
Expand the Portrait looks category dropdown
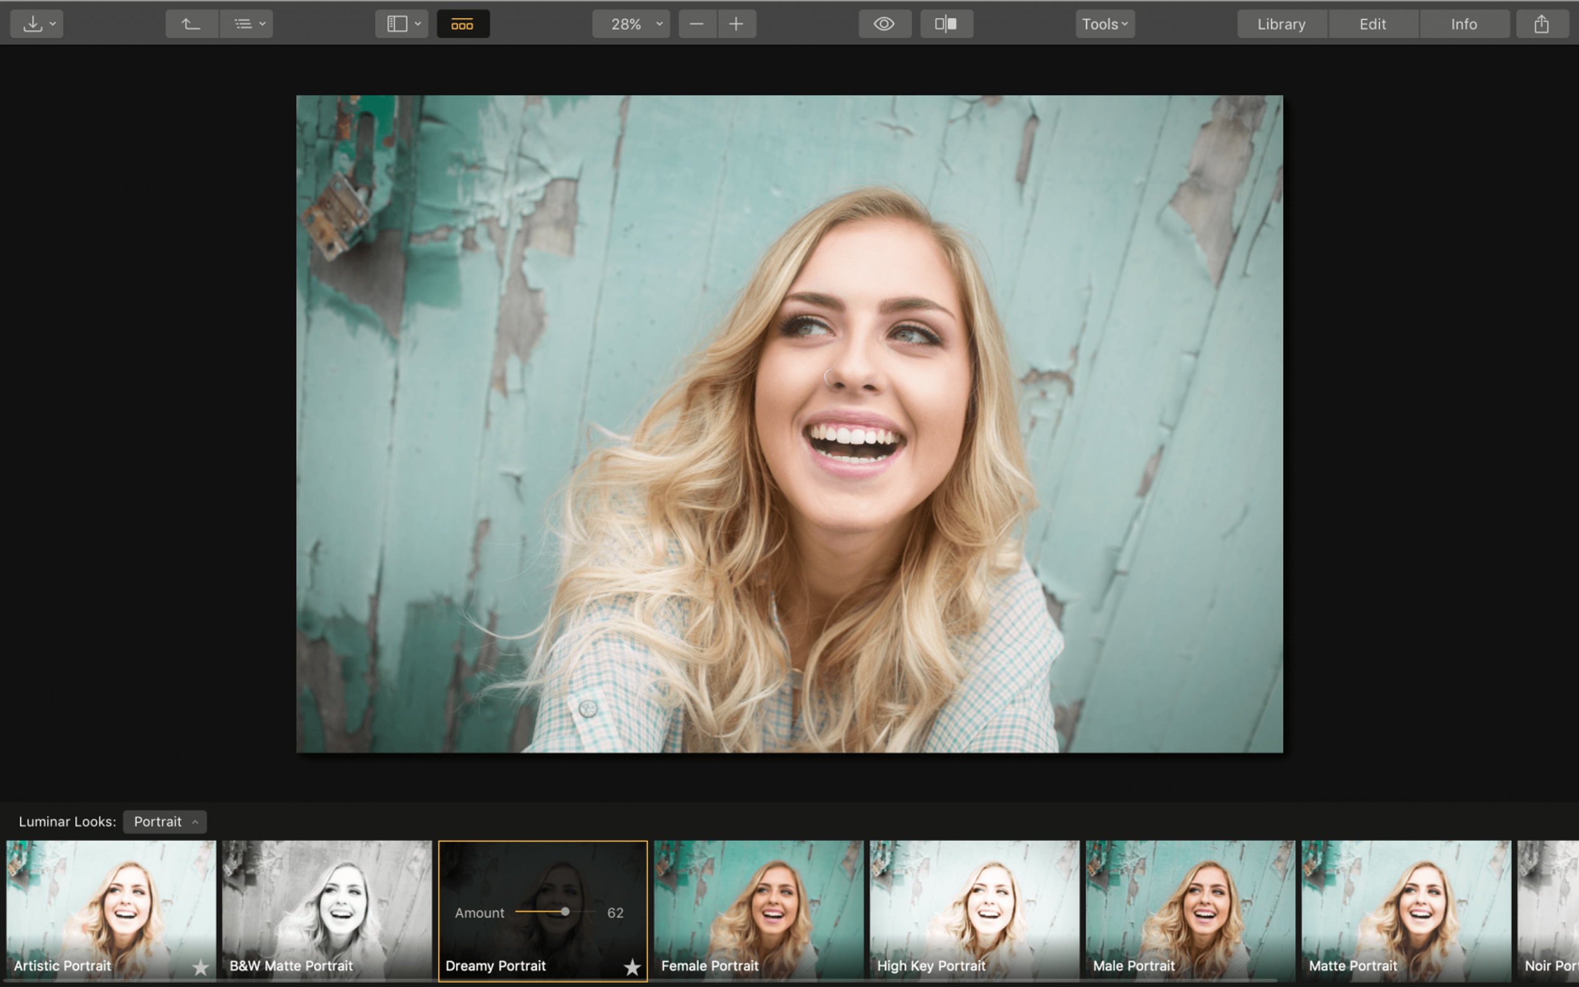[164, 821]
